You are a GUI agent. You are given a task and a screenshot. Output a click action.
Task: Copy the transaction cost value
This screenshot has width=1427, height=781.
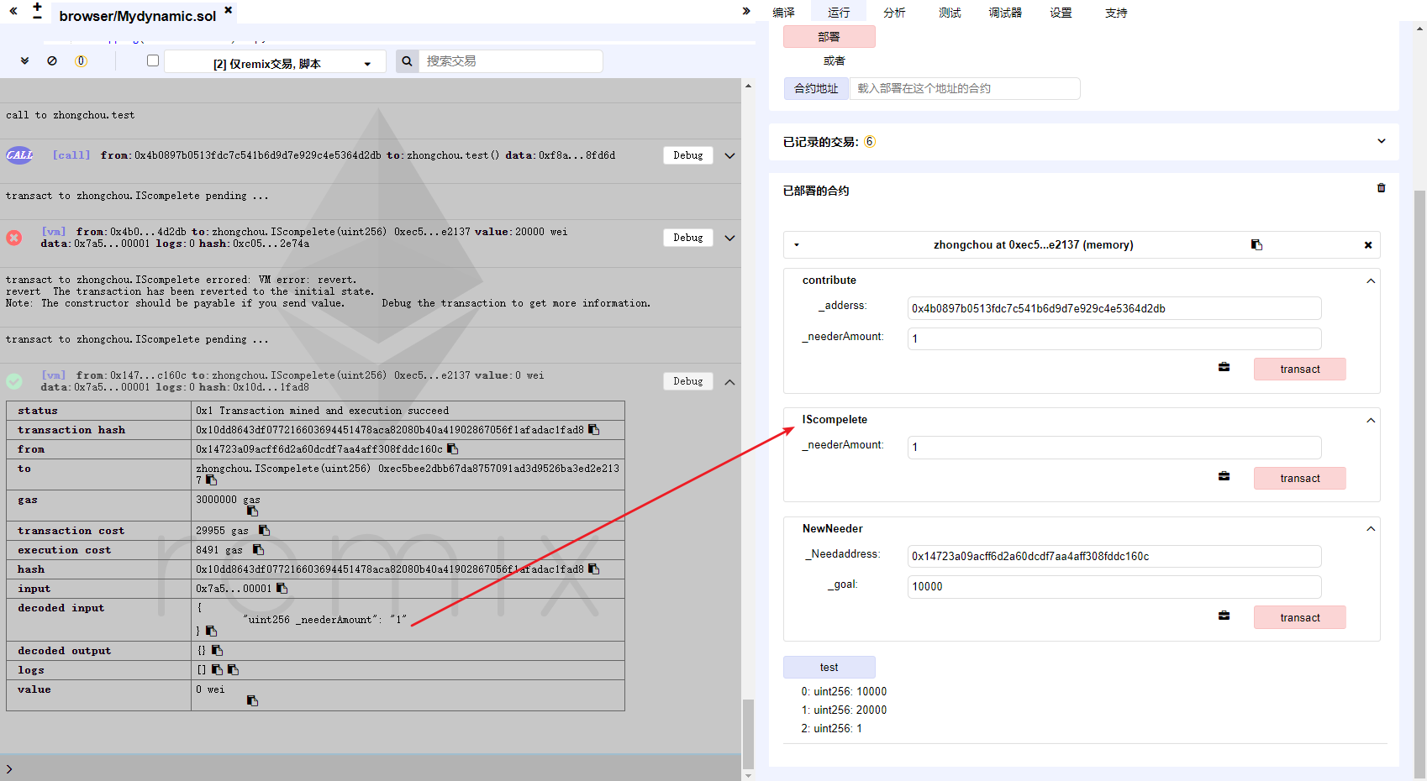click(x=264, y=531)
